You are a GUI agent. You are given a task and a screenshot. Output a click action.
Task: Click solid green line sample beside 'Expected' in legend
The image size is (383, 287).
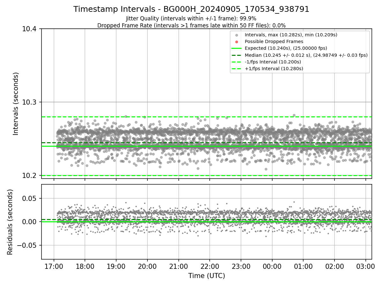tap(237, 48)
